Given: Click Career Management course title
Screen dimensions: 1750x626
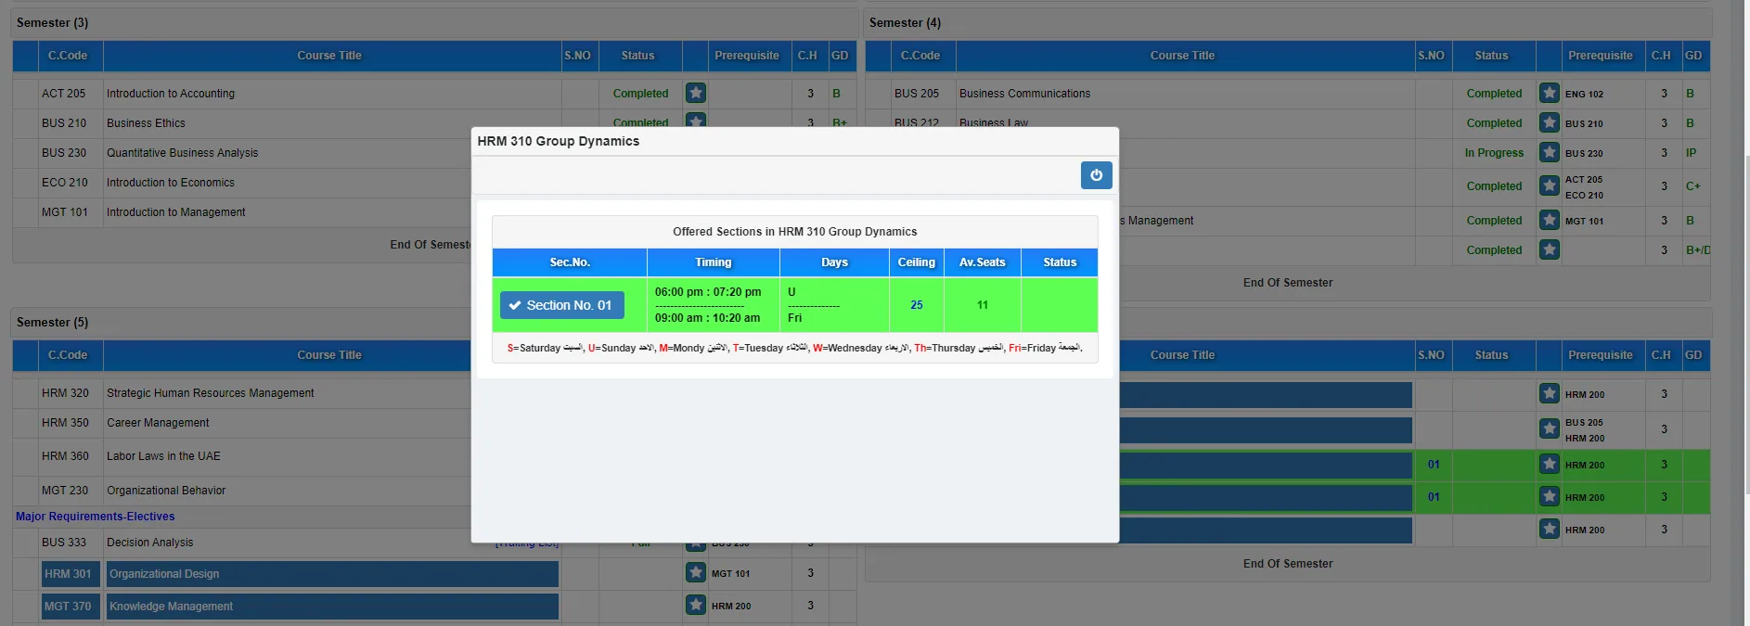Looking at the screenshot, I should point(158,423).
